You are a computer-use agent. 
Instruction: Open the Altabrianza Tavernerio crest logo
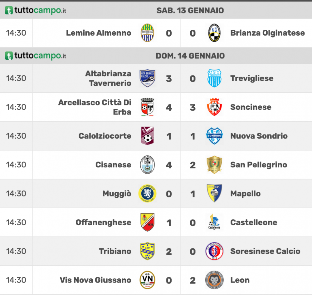(x=148, y=78)
